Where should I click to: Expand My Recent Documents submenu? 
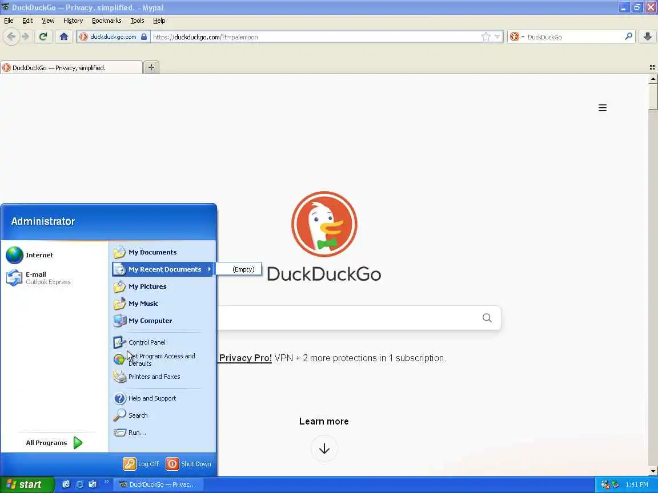click(x=163, y=269)
